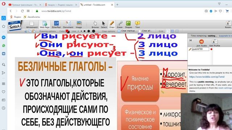The height and width of the screenshot is (130, 232).
Task: Choose the second largest line width dot
Action: coord(88,31)
